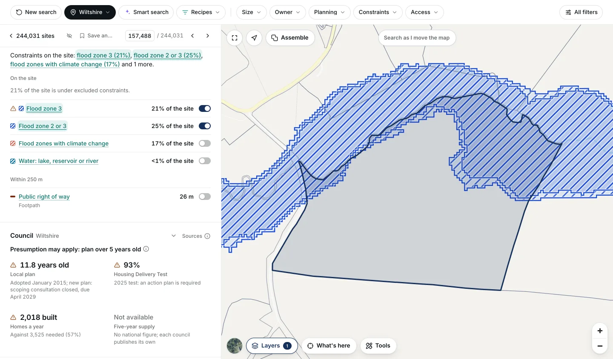Click the 26 m distance value
The image size is (613, 359).
186,197
